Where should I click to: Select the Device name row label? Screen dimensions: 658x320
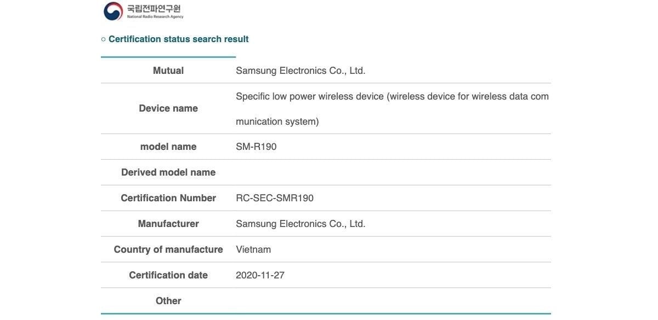point(168,108)
